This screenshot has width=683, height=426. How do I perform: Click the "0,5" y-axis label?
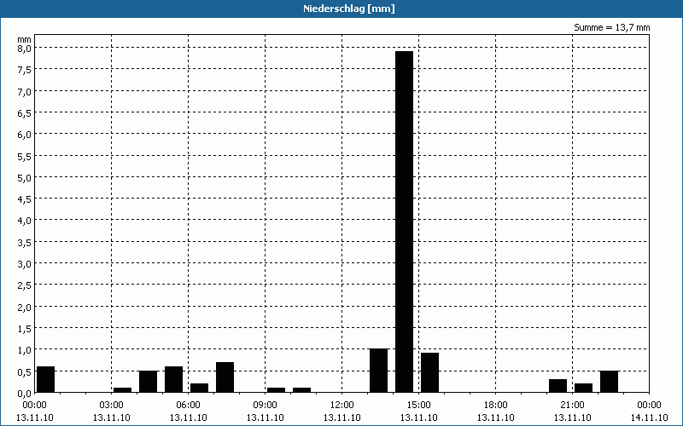[24, 371]
